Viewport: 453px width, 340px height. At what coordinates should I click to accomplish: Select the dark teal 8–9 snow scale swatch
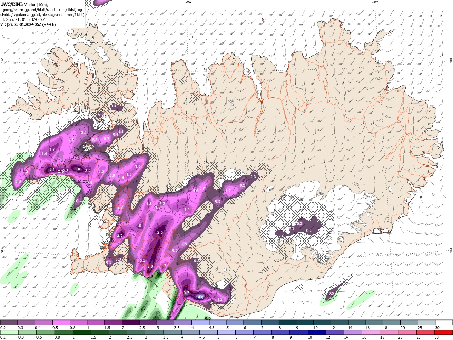[287, 323]
